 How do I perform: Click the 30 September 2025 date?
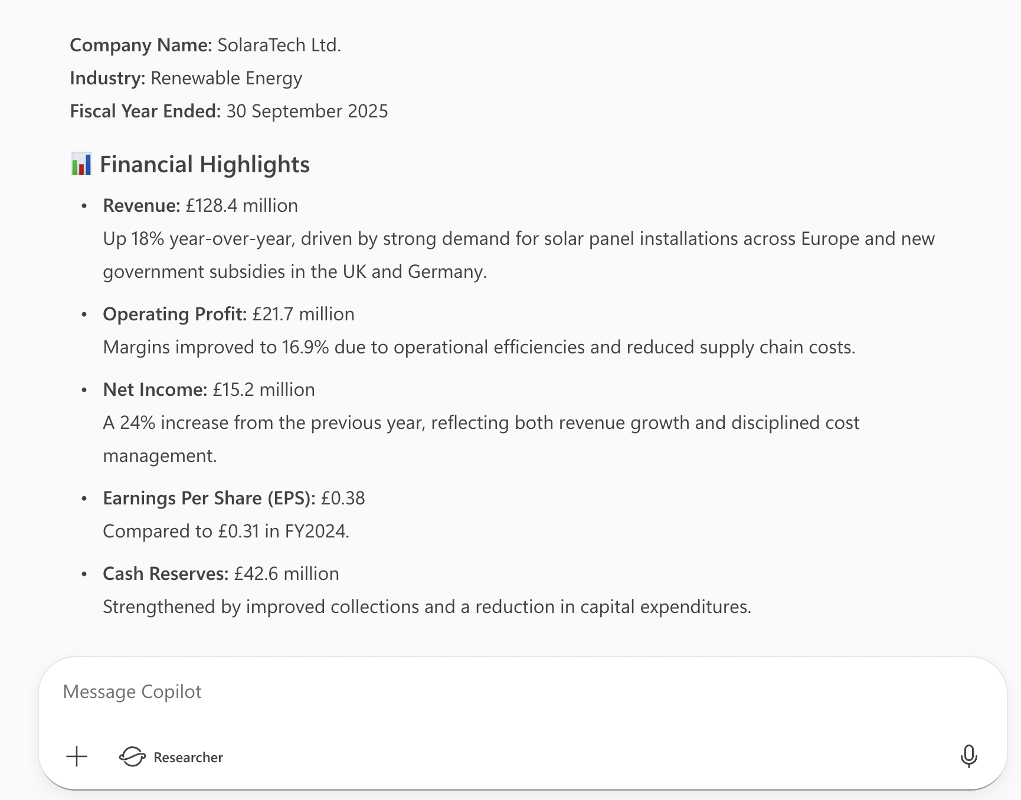click(307, 111)
